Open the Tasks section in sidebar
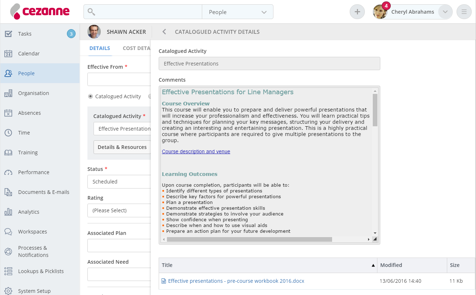 pos(24,33)
